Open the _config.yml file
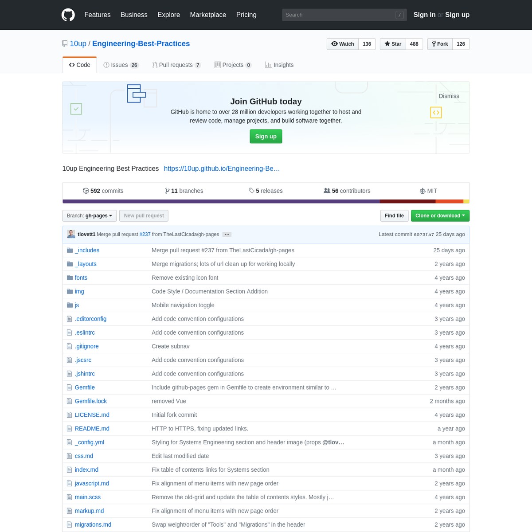The image size is (532, 532). (90, 442)
